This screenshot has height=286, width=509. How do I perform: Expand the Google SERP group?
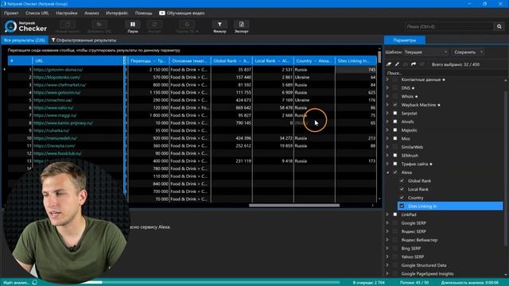click(x=387, y=222)
